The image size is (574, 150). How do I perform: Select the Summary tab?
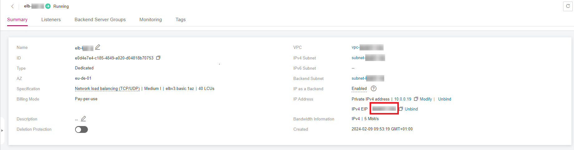(17, 20)
